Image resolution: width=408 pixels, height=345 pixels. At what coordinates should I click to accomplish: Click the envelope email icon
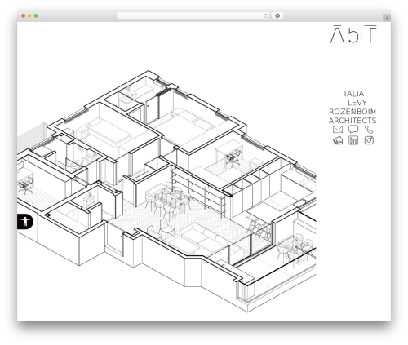click(338, 130)
